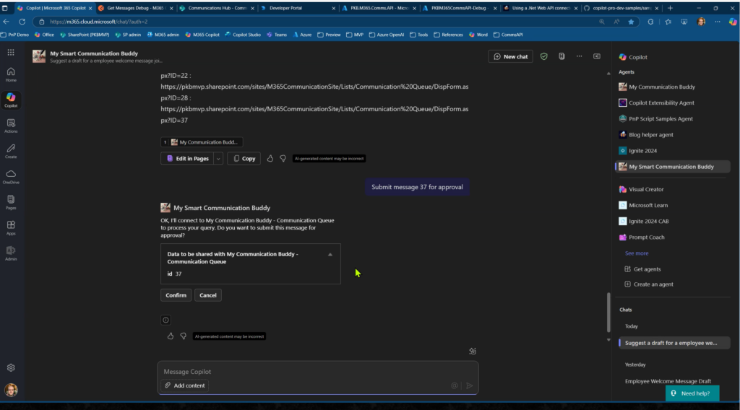The width and height of the screenshot is (740, 410).
Task: Select the Blog helper agent
Action: 650,134
